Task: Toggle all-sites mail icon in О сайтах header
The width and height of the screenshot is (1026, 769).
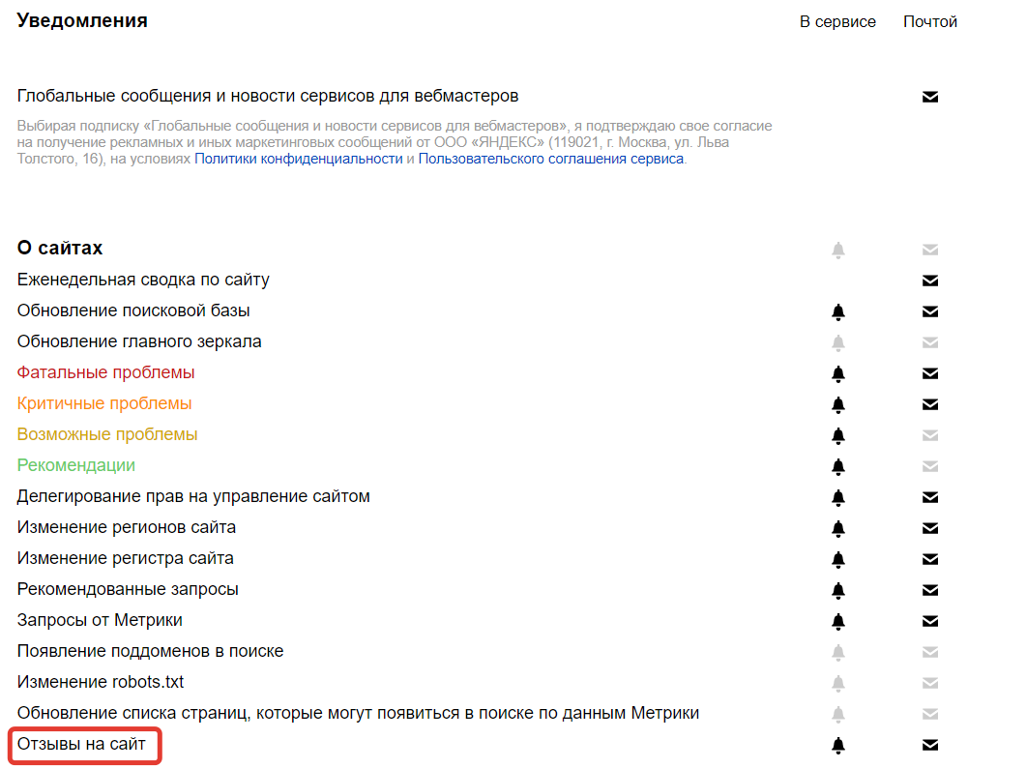Action: 930,250
